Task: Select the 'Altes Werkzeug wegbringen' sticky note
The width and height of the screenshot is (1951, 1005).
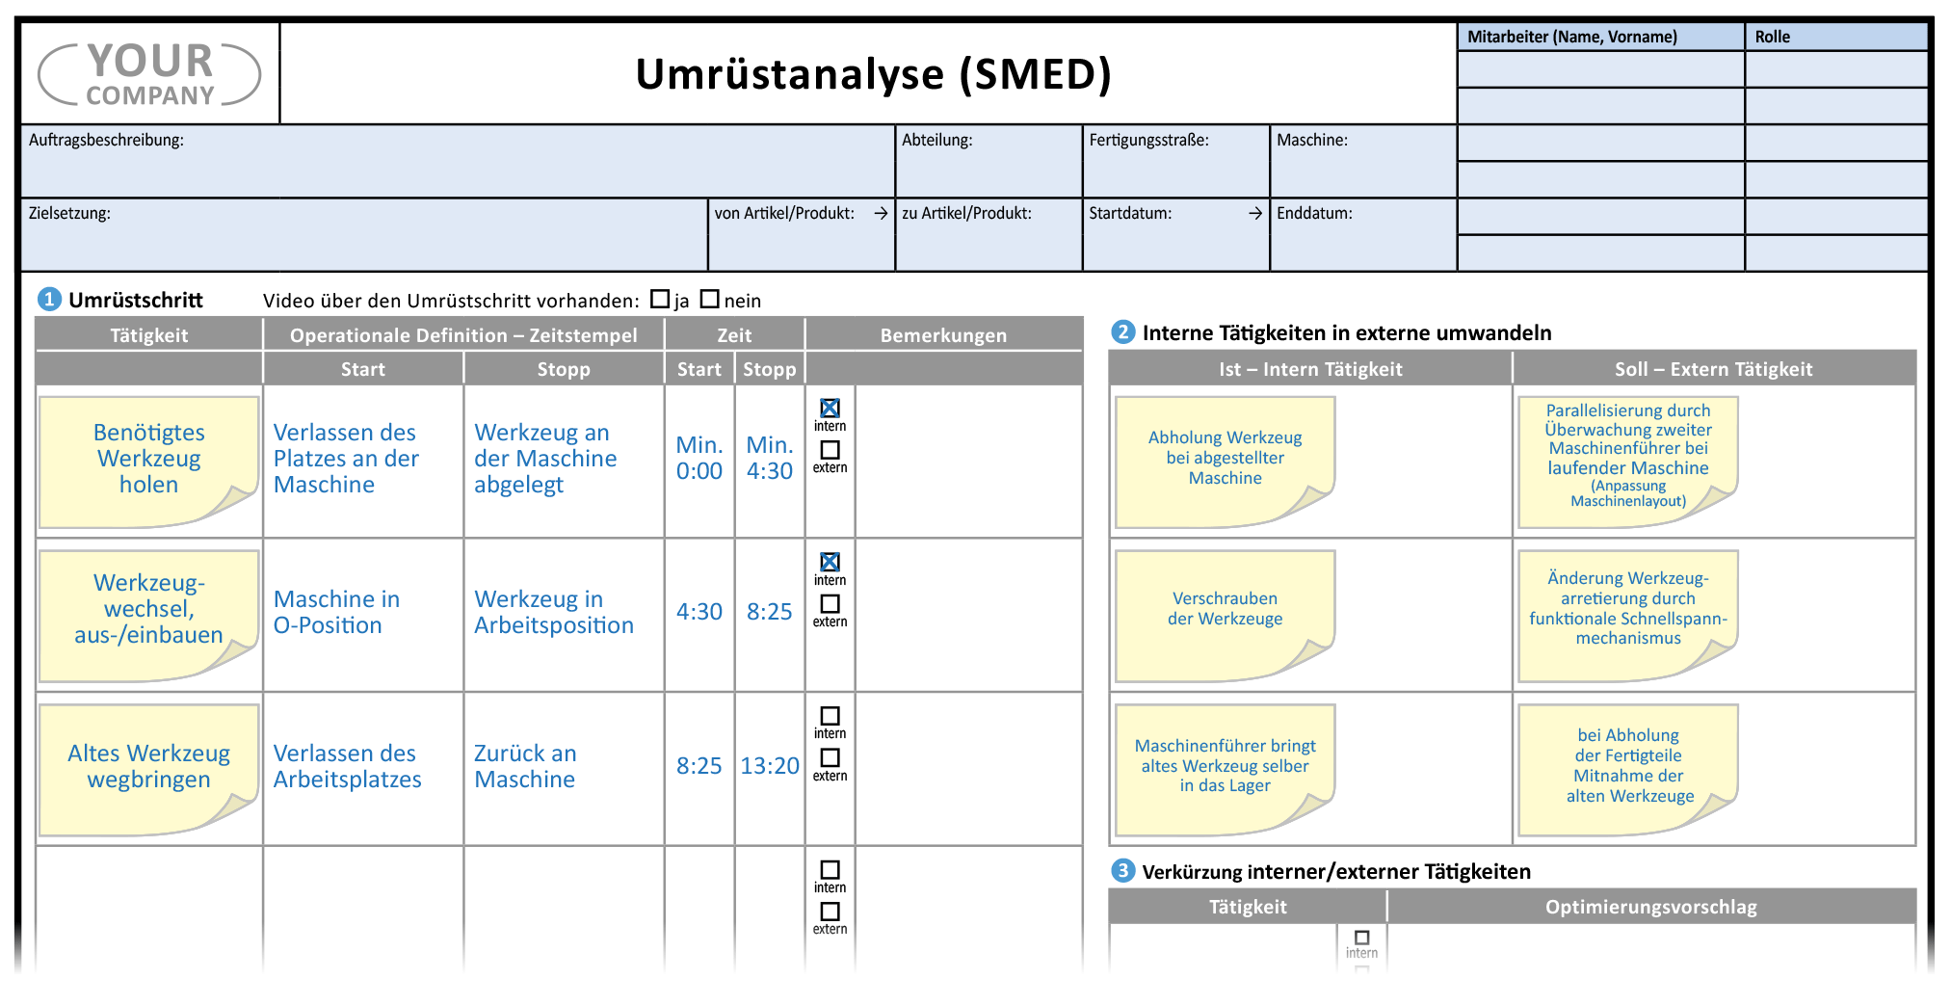Action: pyautogui.click(x=149, y=770)
